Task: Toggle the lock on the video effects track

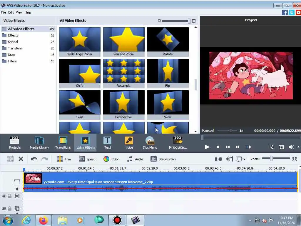Action: point(10,196)
